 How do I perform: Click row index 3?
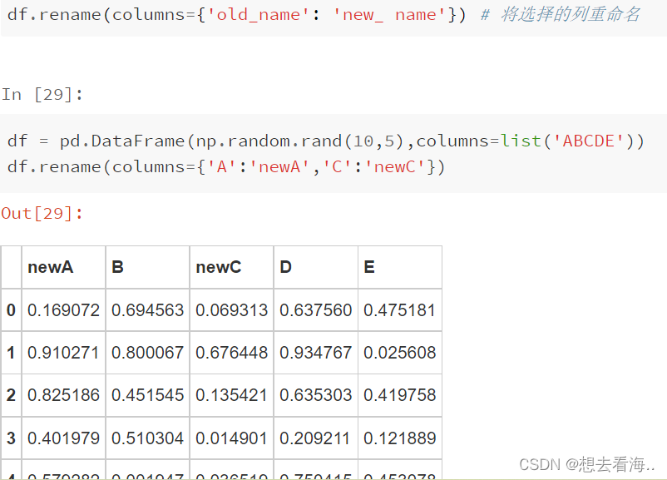coord(11,438)
